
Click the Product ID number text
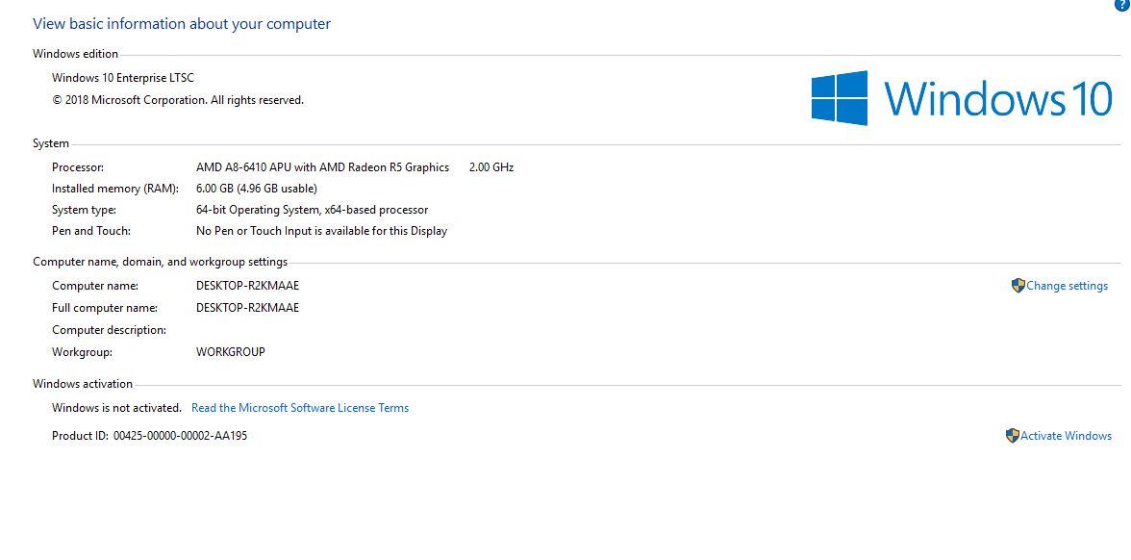[x=180, y=436]
